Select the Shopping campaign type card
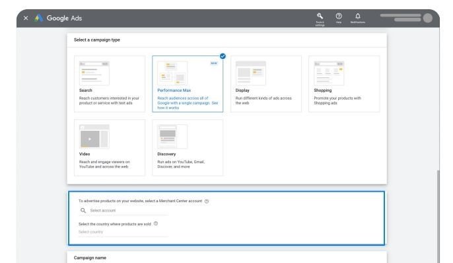The image size is (453, 263). (344, 84)
